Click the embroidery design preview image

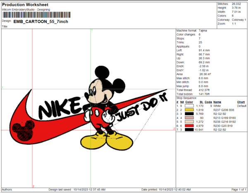pyautogui.click(x=88, y=108)
